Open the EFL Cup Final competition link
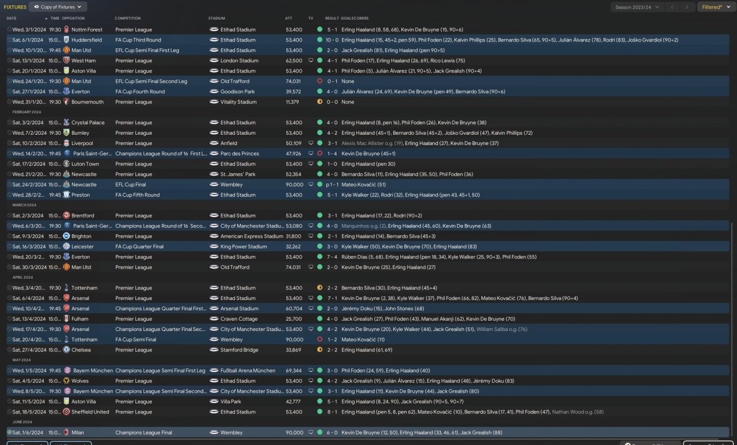 (131, 185)
